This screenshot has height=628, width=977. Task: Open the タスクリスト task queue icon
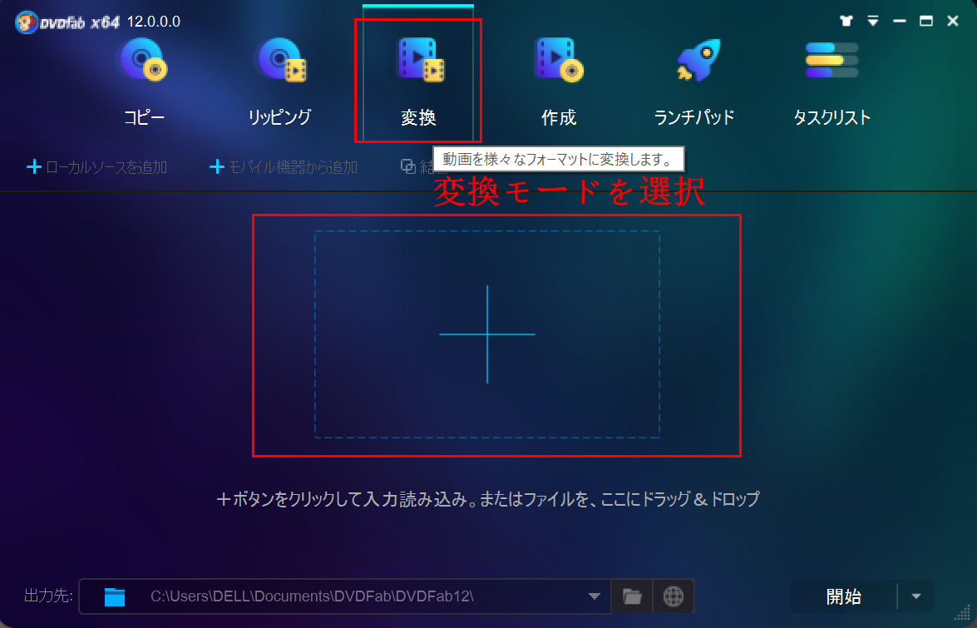click(x=831, y=61)
